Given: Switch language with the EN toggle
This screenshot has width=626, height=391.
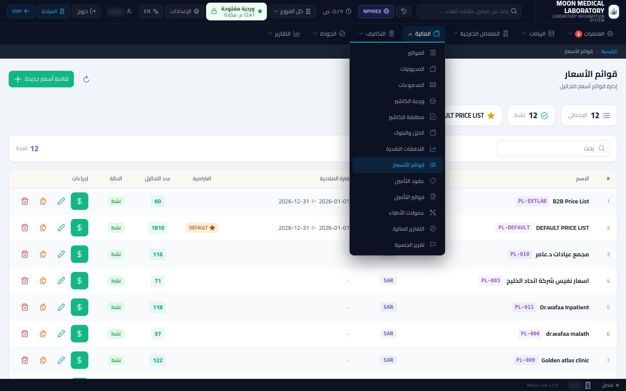Looking at the screenshot, I should click(x=151, y=11).
